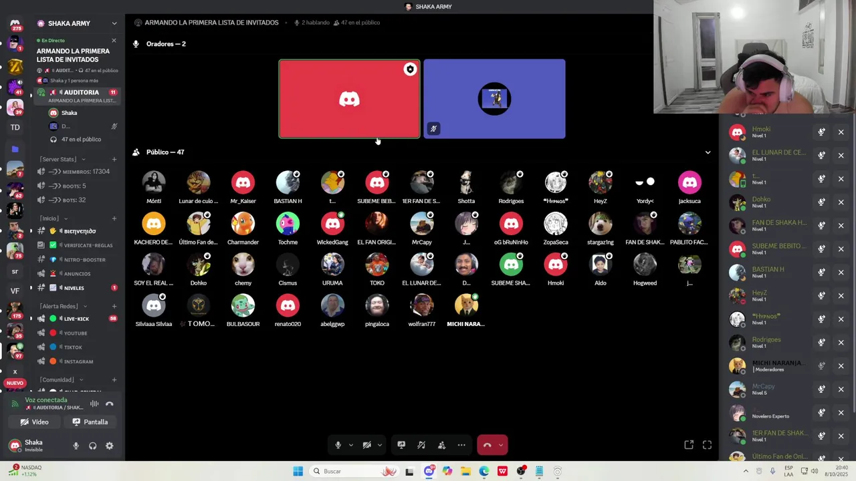Viewport: 856px width, 481px height.
Task: Toggle deafen headphones in user panel
Action: (93, 446)
